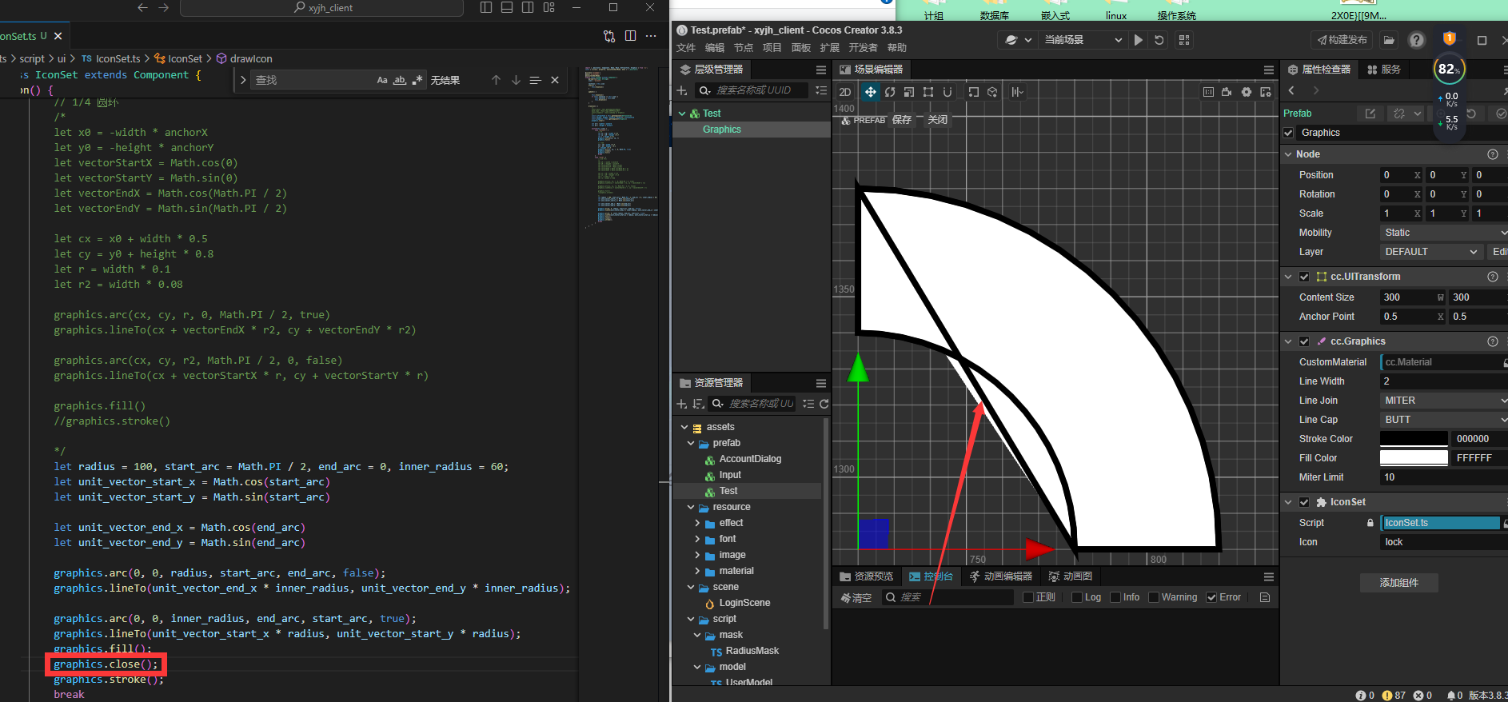Select the move gizmo tool in scene editor
This screenshot has width=1508, height=702.
[x=871, y=92]
